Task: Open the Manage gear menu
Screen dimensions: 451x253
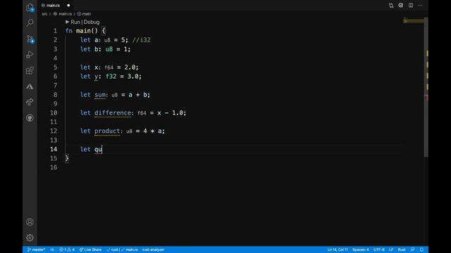Action: (x=30, y=238)
